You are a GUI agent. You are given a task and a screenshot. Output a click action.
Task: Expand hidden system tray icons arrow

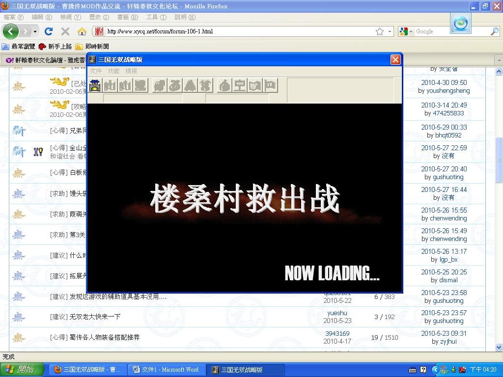point(435,370)
